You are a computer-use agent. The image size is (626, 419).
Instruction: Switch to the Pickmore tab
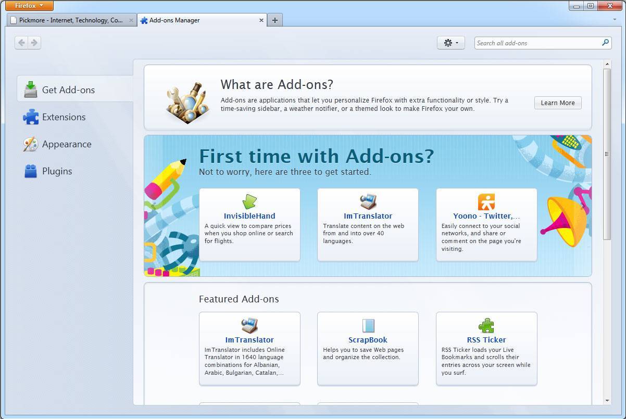(x=70, y=20)
